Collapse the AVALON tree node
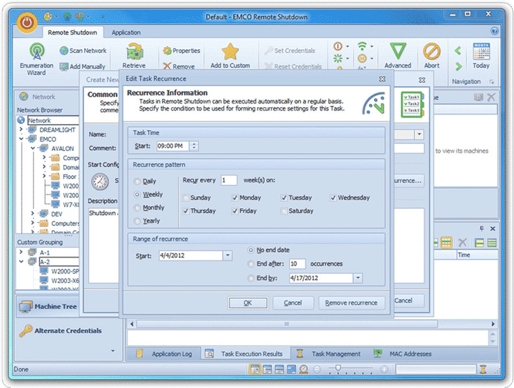Screen dimensions: 514x388 [33, 148]
